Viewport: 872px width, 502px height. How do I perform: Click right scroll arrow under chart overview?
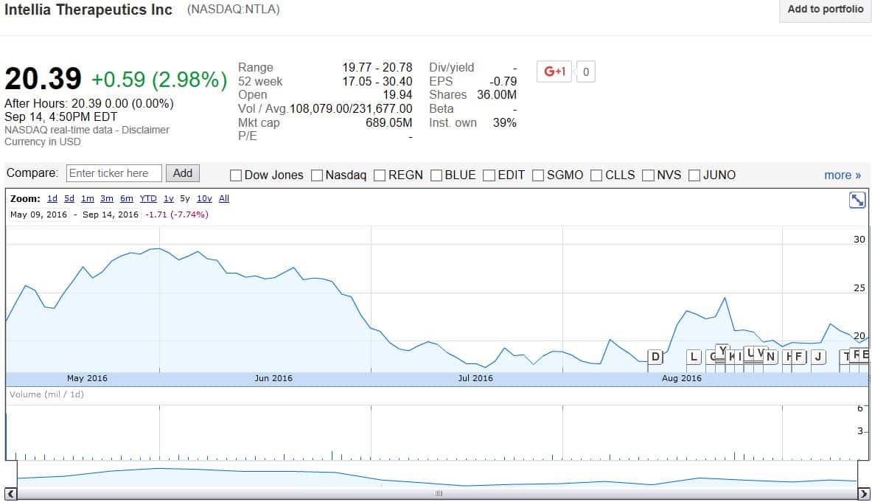pyautogui.click(x=864, y=493)
